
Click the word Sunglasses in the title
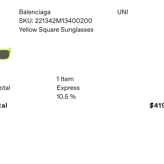[x=77, y=30]
